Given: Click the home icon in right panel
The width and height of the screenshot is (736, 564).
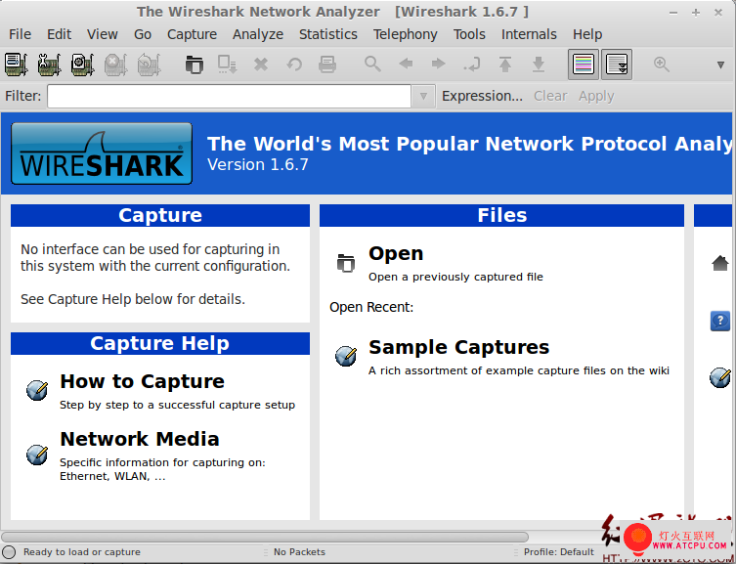Looking at the screenshot, I should (x=720, y=263).
